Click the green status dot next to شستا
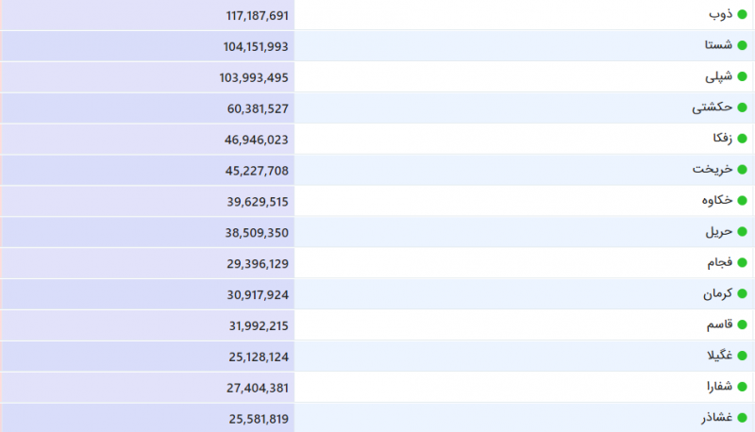 pos(742,45)
